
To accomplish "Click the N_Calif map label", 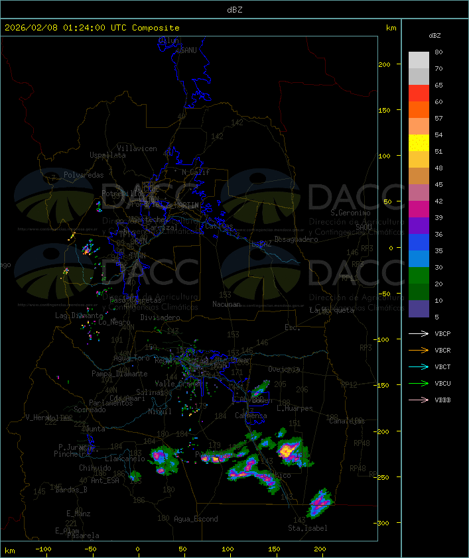I will click(x=196, y=172).
